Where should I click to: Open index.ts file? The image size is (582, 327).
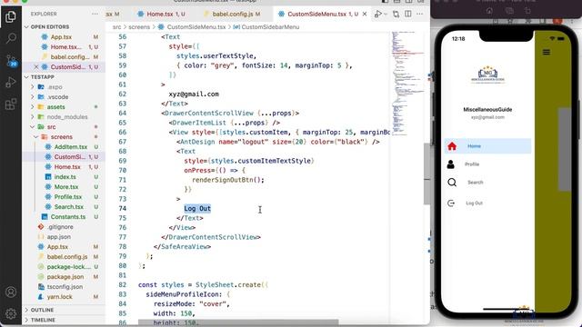pyautogui.click(x=65, y=177)
